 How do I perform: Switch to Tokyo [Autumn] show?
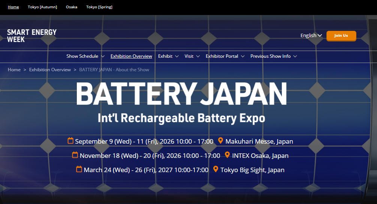point(42,7)
